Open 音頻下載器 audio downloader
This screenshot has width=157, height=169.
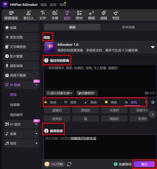tap(21, 75)
